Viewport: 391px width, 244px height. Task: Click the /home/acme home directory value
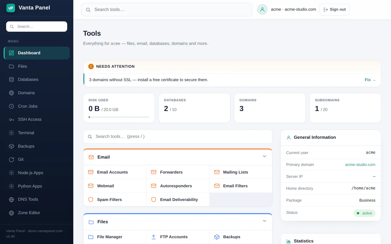coord(364,188)
